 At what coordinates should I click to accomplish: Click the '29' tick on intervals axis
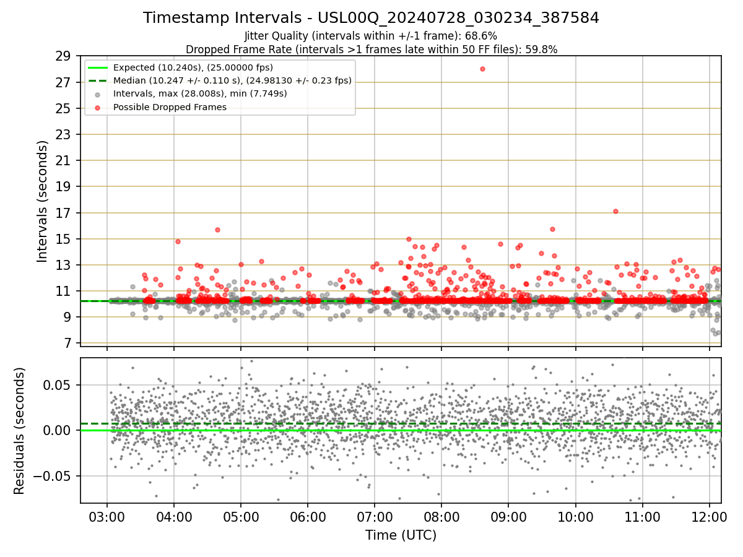click(x=64, y=56)
